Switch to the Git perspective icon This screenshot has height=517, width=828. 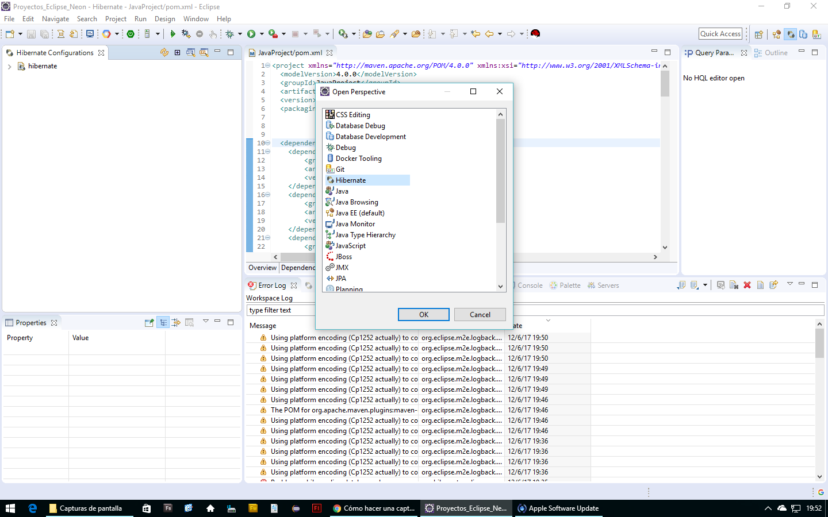(x=816, y=34)
